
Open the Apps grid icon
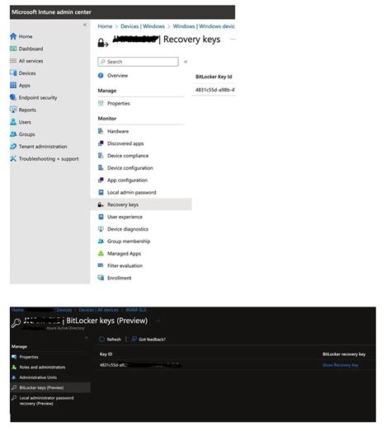13,85
